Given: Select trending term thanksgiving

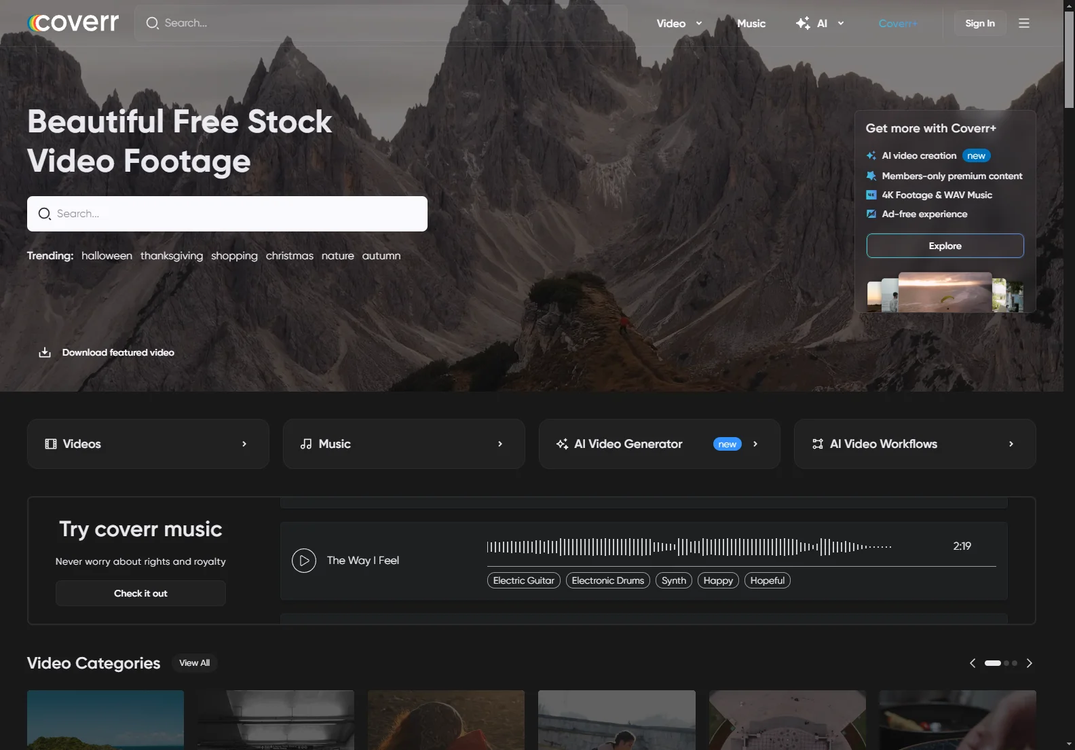Looking at the screenshot, I should point(172,256).
